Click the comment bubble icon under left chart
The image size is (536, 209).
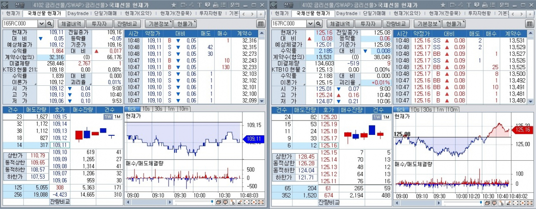[x=225, y=202]
